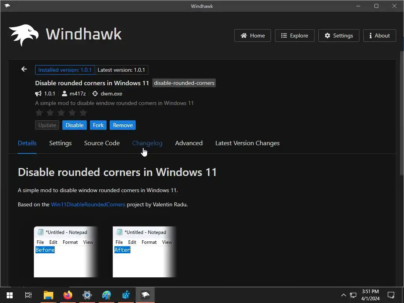Open the clock showing 3:51 PM
This screenshot has height=303, width=404.
point(370,295)
